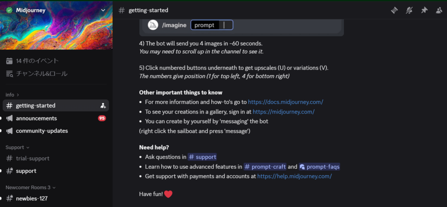Image resolution: width=447 pixels, height=207 pixels.
Task: Click the #prompt-craft channel mention
Action: 265,167
